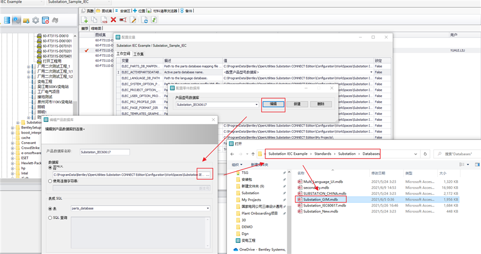The image size is (481, 254).
Task: Click the green plus new page icon
Action: pyautogui.click(x=85, y=20)
